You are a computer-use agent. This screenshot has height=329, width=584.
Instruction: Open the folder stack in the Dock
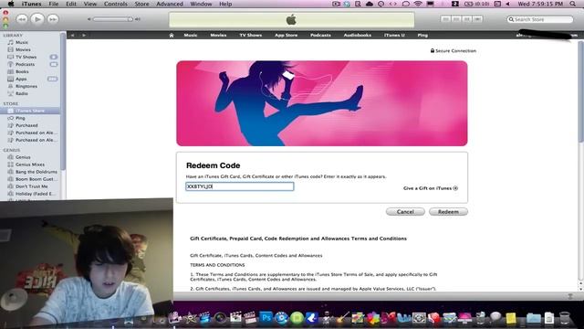[533, 318]
